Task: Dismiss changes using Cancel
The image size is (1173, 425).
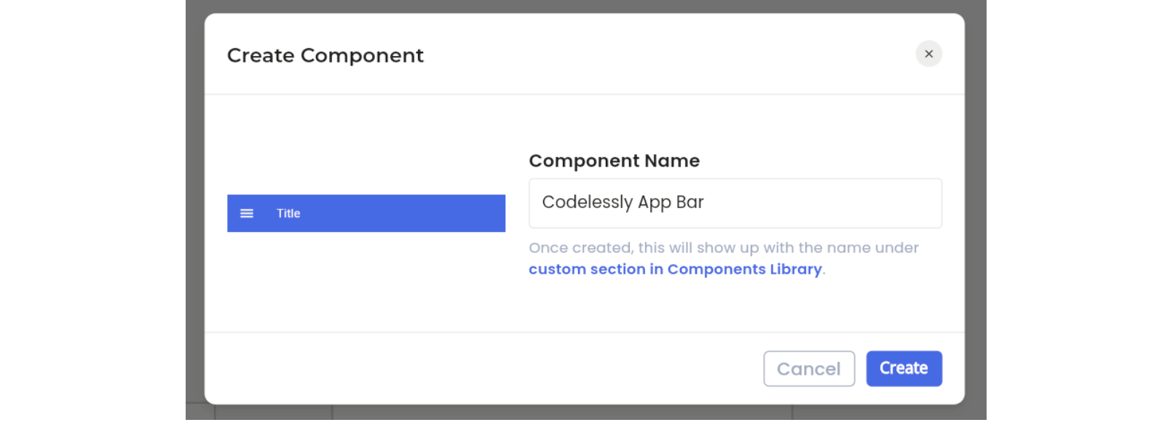Action: [x=809, y=369]
